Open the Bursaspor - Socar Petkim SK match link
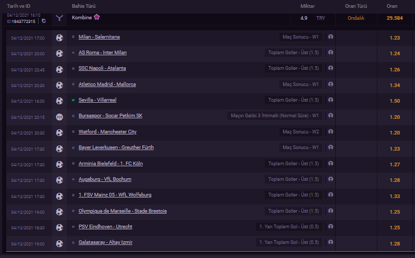415x258 pixels. coord(111,115)
